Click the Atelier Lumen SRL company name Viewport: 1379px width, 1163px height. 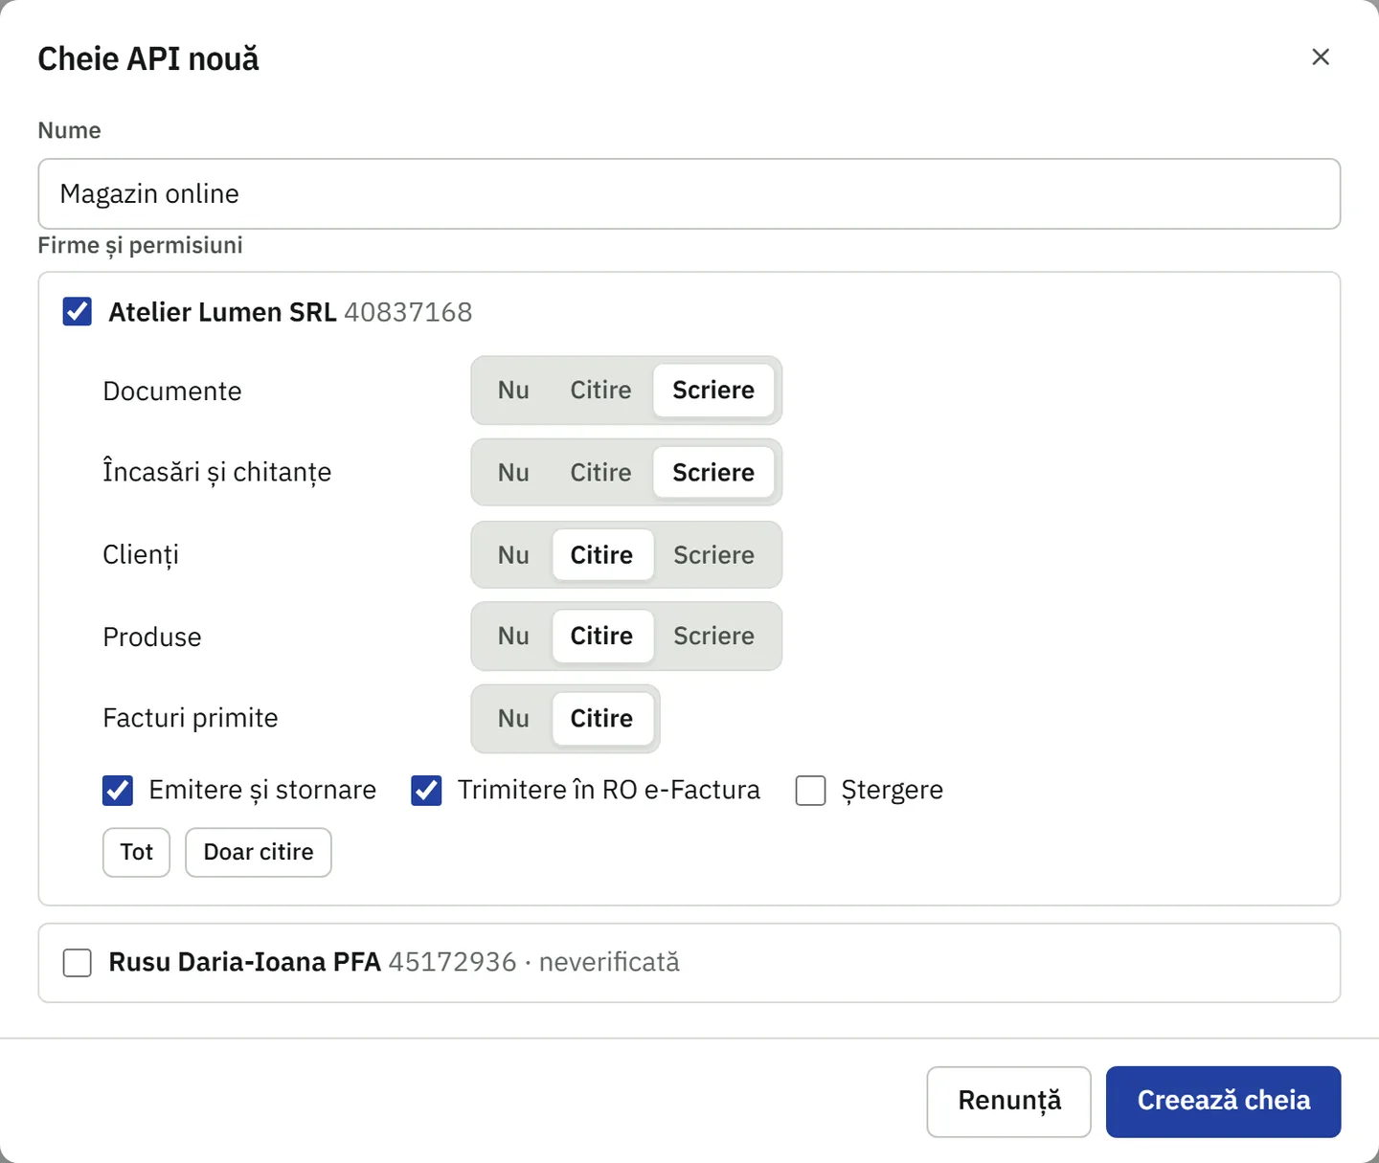pos(222,313)
